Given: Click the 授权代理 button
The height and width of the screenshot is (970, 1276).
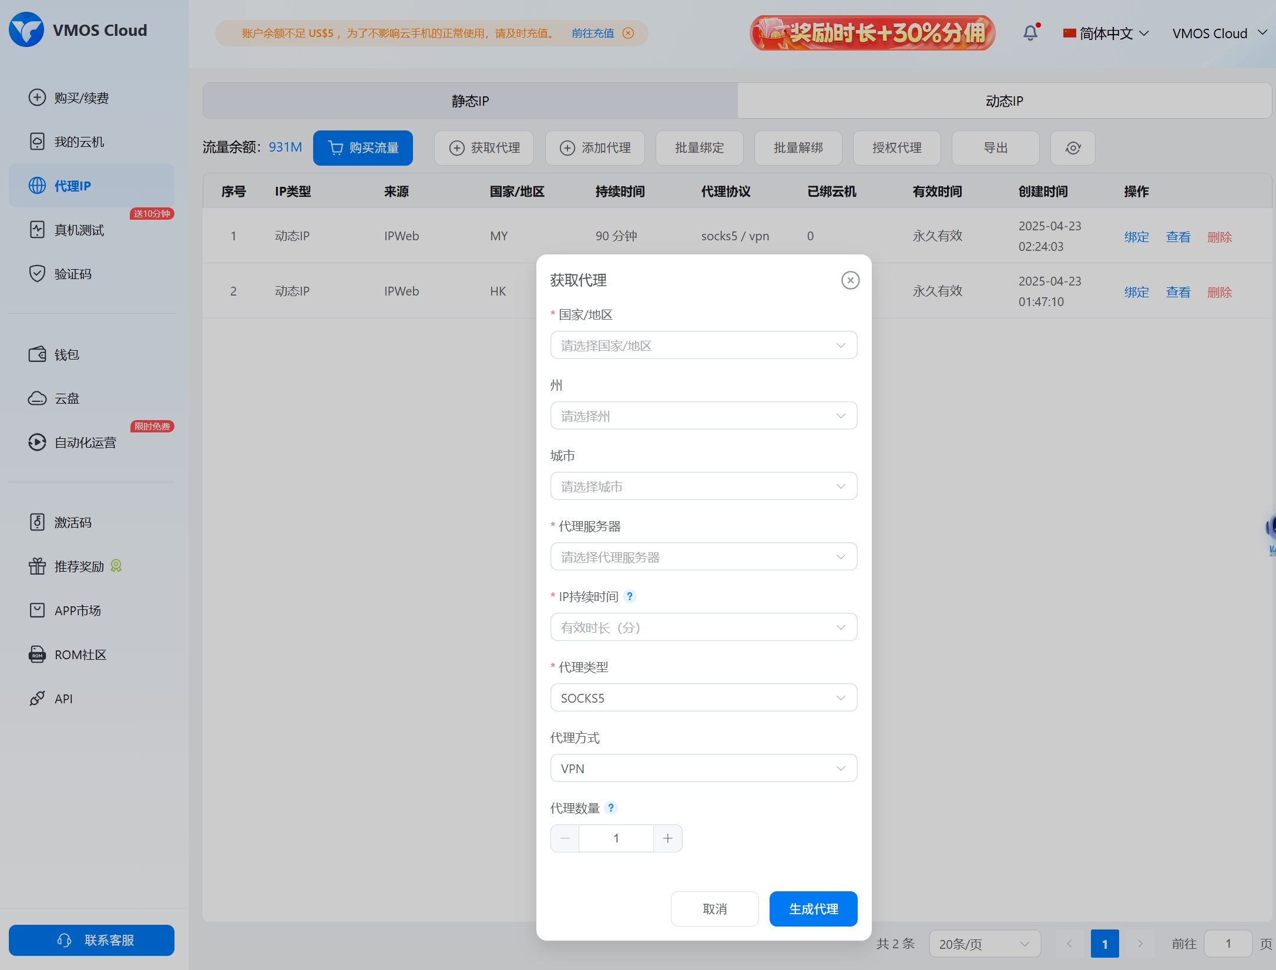Looking at the screenshot, I should click(896, 148).
